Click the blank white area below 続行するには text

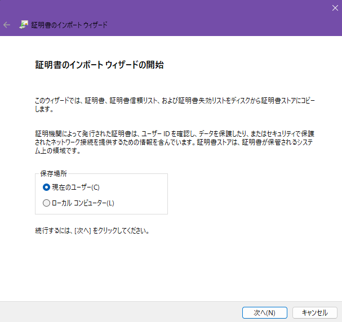point(169,265)
